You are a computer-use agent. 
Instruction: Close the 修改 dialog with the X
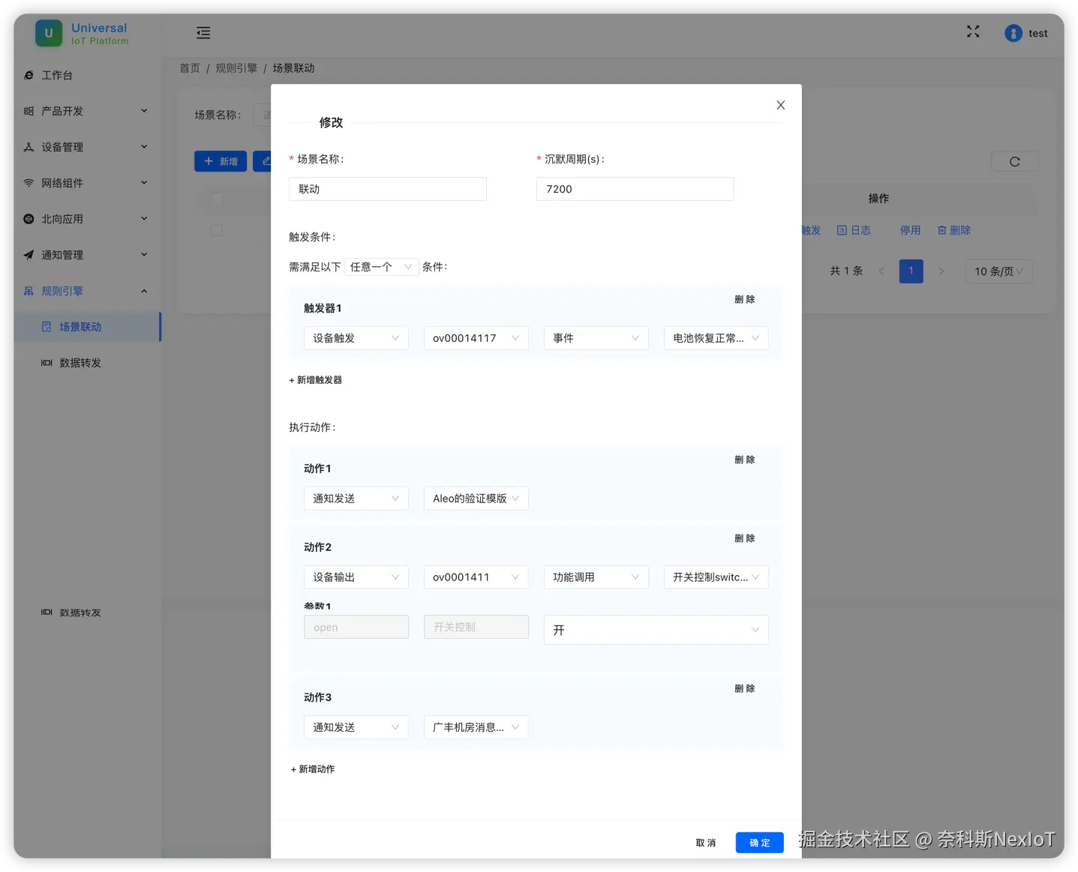coord(780,105)
